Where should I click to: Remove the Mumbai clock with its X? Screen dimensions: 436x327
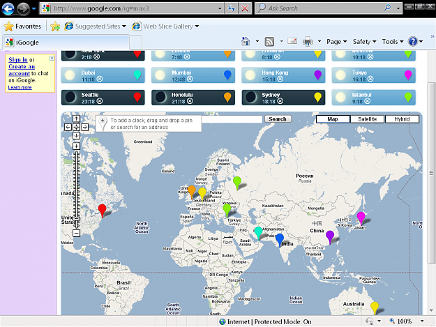[190, 79]
